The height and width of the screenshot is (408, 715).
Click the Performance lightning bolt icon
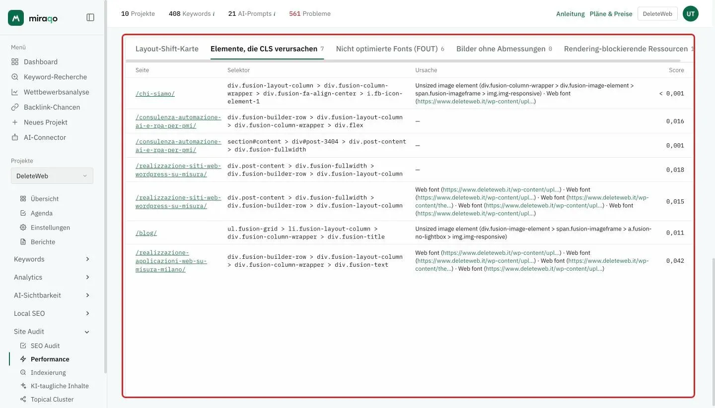point(23,359)
